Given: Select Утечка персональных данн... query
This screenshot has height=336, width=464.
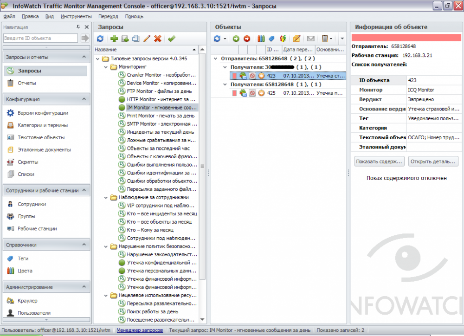Looking at the screenshot, I should point(158,271).
